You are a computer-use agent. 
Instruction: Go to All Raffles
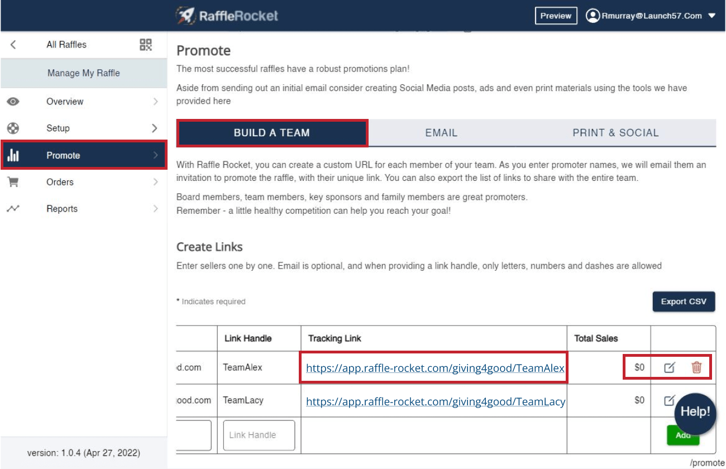click(x=66, y=45)
